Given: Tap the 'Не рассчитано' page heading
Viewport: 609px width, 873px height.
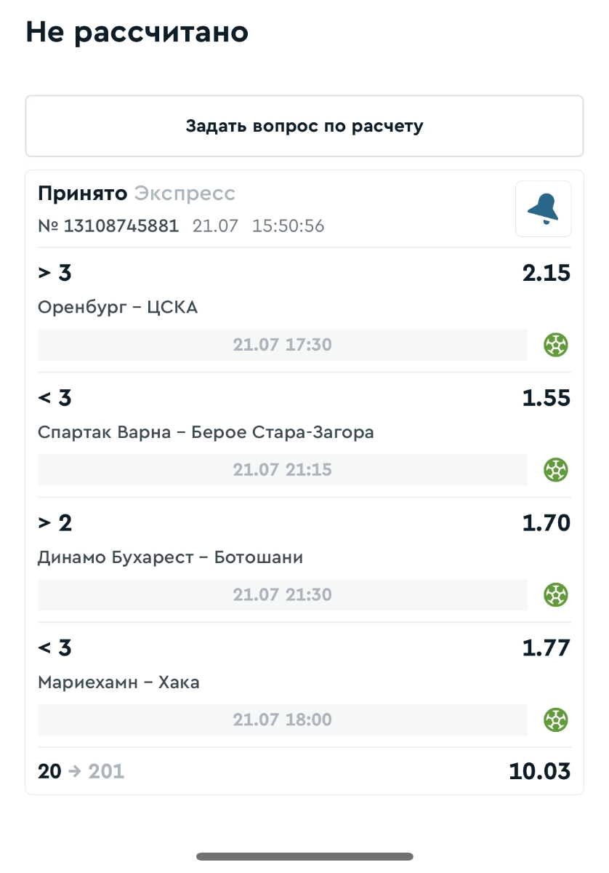Looking at the screenshot, I should click(x=137, y=33).
